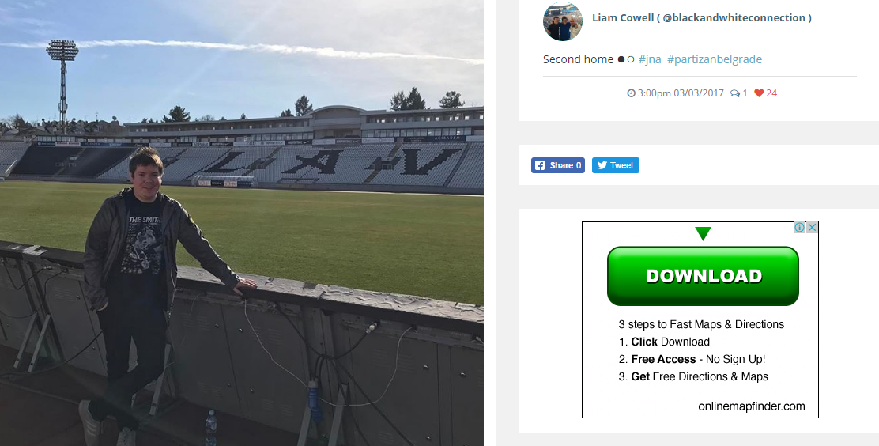879x446 pixels.
Task: Open the #partizanbelgrade hashtag link
Action: click(x=714, y=59)
